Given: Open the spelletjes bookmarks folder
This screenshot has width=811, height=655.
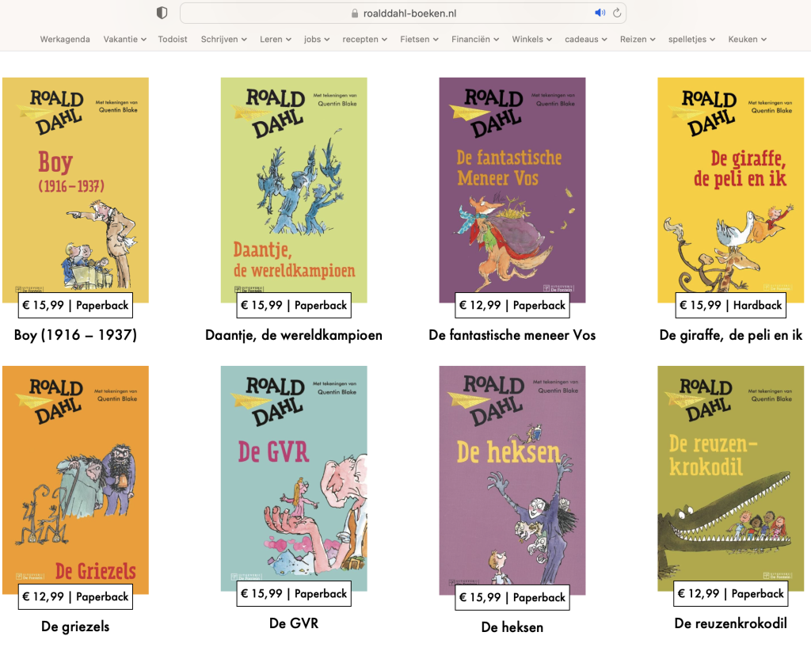Looking at the screenshot, I should tap(691, 40).
